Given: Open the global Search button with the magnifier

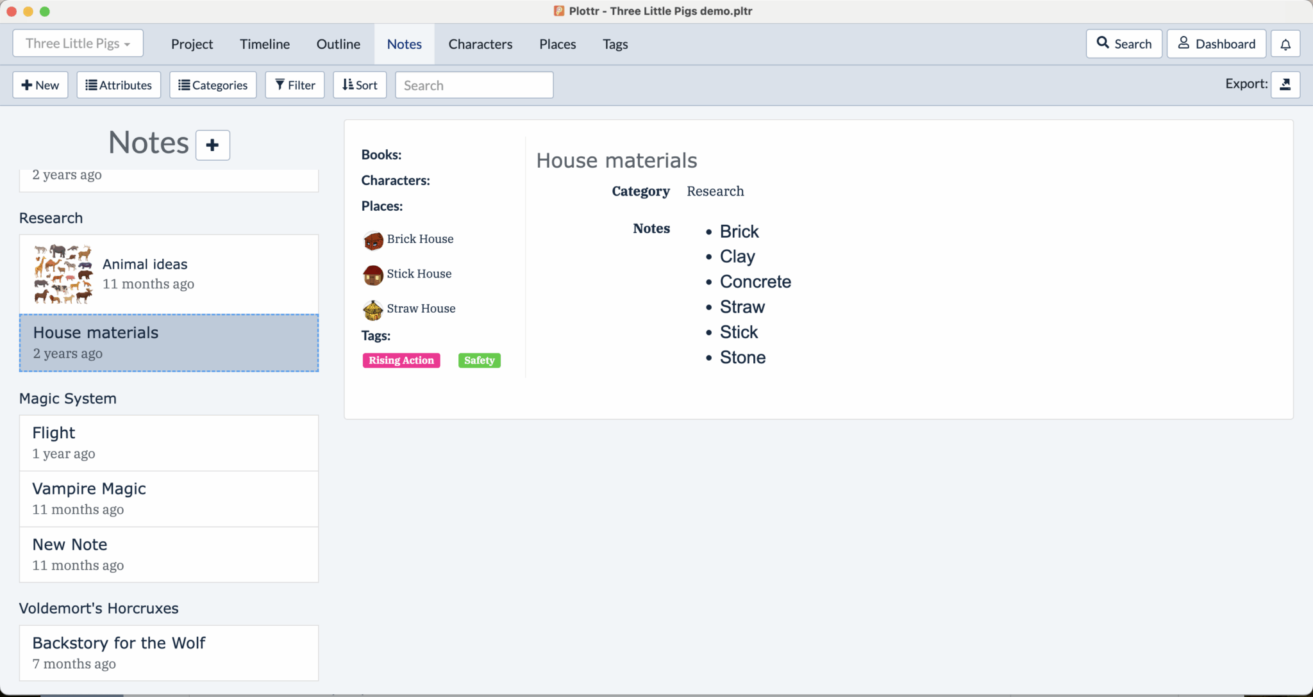Looking at the screenshot, I should click(x=1124, y=44).
